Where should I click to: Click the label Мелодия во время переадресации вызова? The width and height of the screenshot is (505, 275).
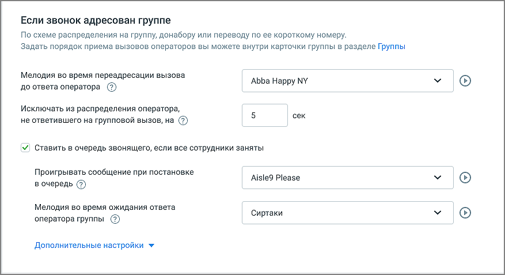(x=102, y=75)
